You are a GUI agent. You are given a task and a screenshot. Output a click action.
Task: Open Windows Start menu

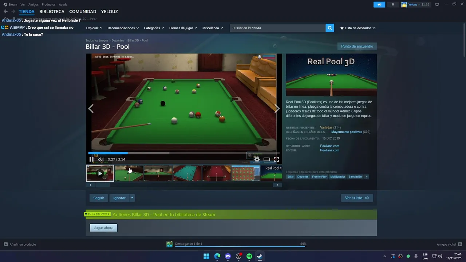(x=206, y=256)
